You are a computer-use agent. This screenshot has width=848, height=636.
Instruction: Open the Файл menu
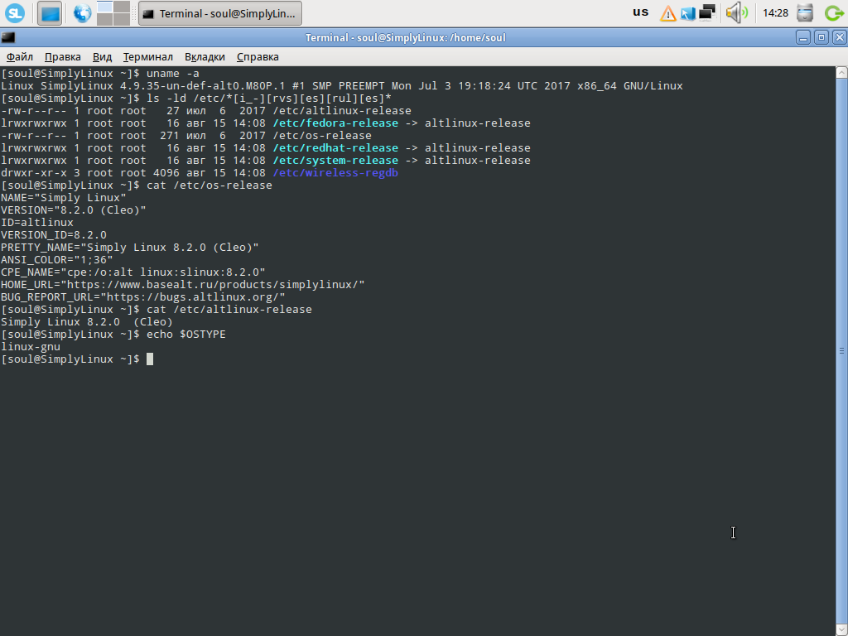point(20,57)
